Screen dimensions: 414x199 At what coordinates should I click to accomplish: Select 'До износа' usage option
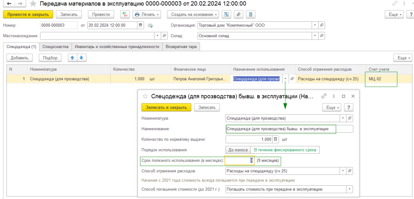(x=238, y=150)
